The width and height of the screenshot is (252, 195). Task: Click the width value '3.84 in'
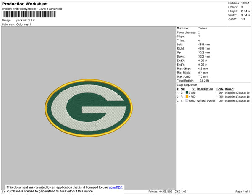click(x=246, y=15)
